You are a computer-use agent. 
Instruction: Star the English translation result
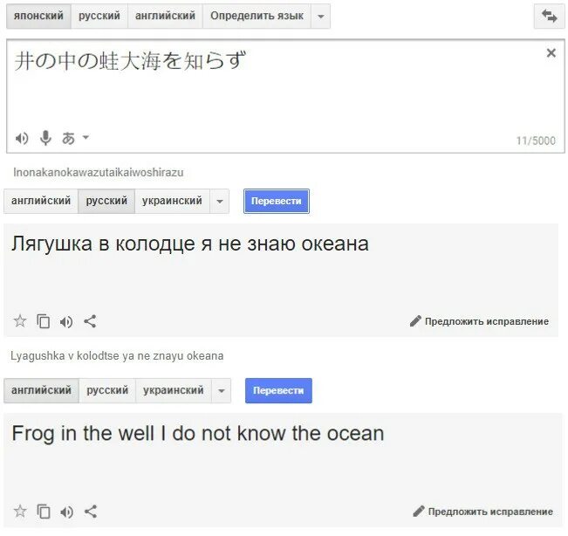pos(20,512)
